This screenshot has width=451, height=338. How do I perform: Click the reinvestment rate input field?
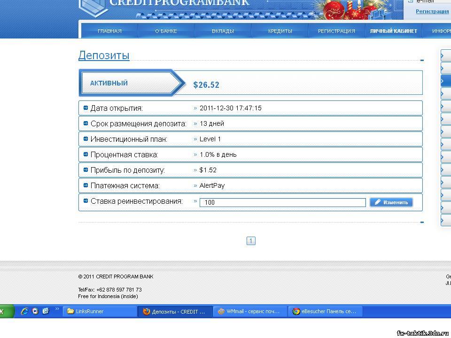(x=282, y=202)
